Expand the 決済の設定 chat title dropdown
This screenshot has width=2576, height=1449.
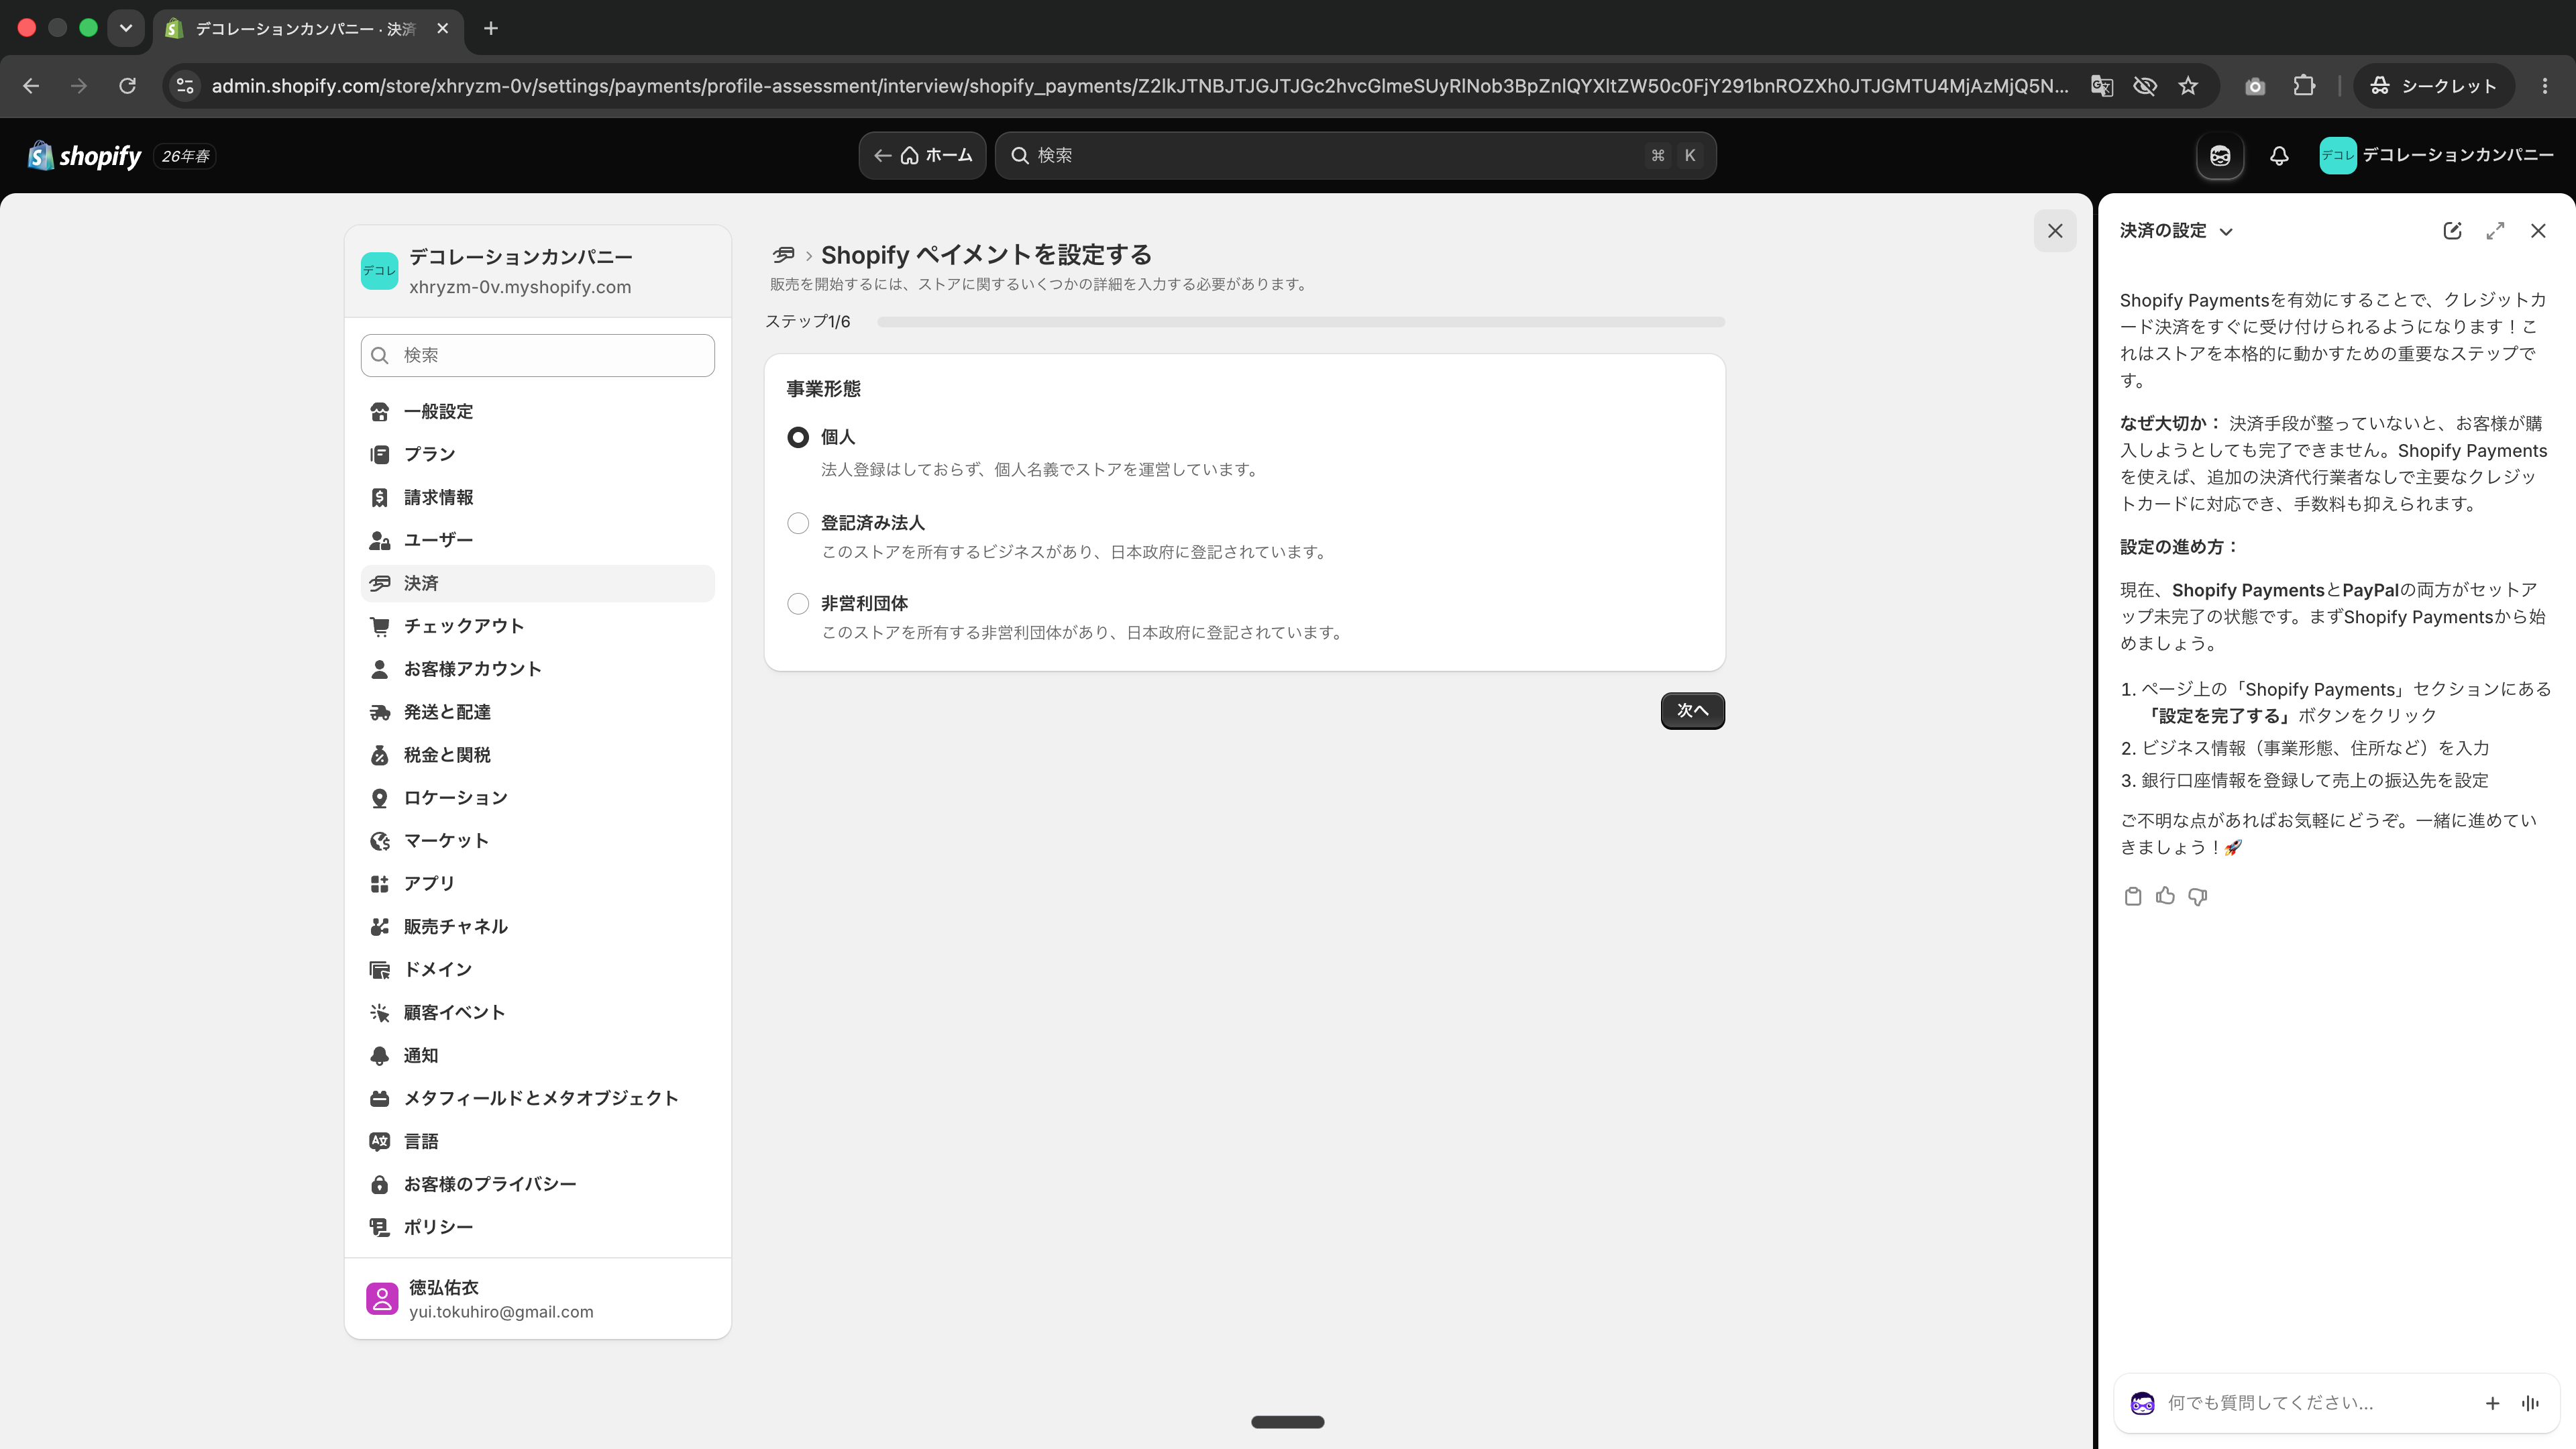[2176, 231]
